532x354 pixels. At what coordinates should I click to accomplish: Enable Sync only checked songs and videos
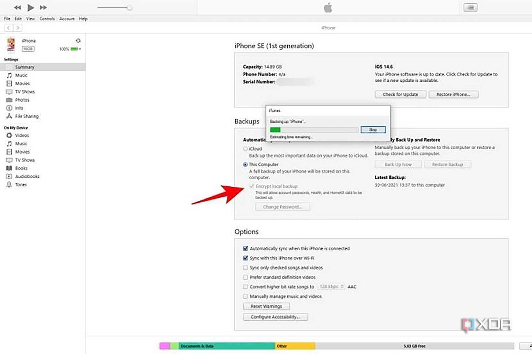point(245,268)
